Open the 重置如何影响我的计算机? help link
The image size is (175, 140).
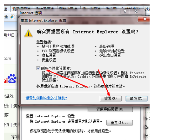coord(46,98)
